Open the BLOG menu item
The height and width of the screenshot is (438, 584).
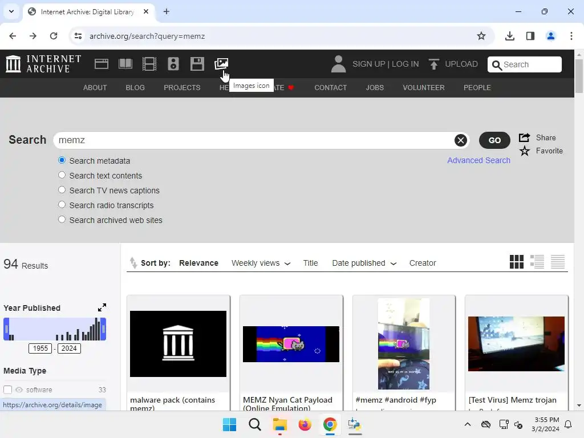135,87
